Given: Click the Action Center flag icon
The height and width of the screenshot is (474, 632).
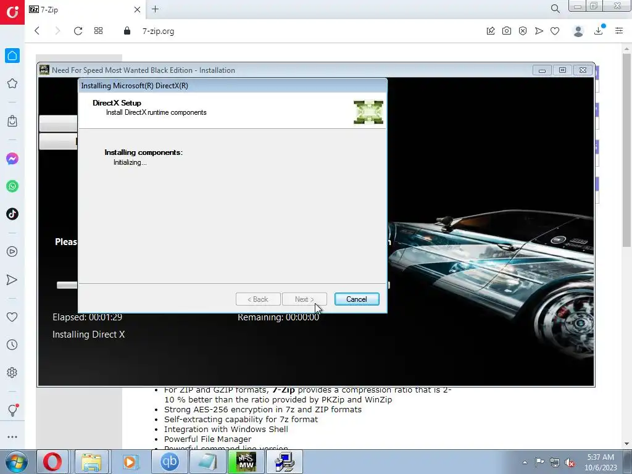Looking at the screenshot, I should point(539,462).
